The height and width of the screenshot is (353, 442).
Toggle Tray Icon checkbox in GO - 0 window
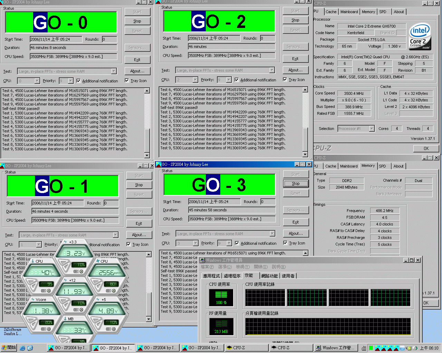tap(127, 80)
